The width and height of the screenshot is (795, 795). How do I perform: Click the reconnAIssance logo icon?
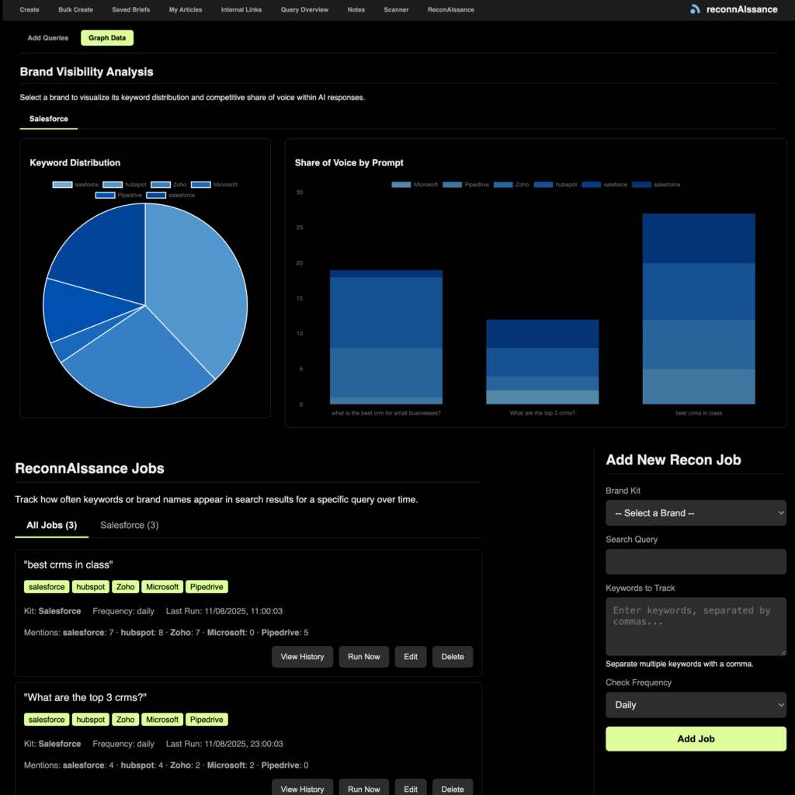pos(695,9)
